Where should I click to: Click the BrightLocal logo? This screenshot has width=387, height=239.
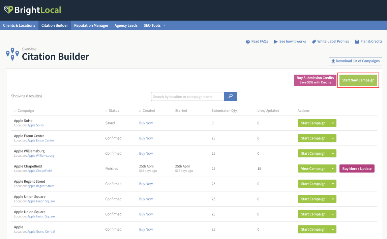[x=33, y=10]
